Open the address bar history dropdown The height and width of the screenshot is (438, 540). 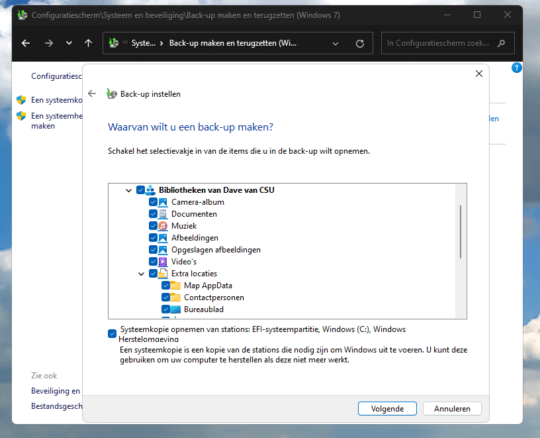[336, 43]
